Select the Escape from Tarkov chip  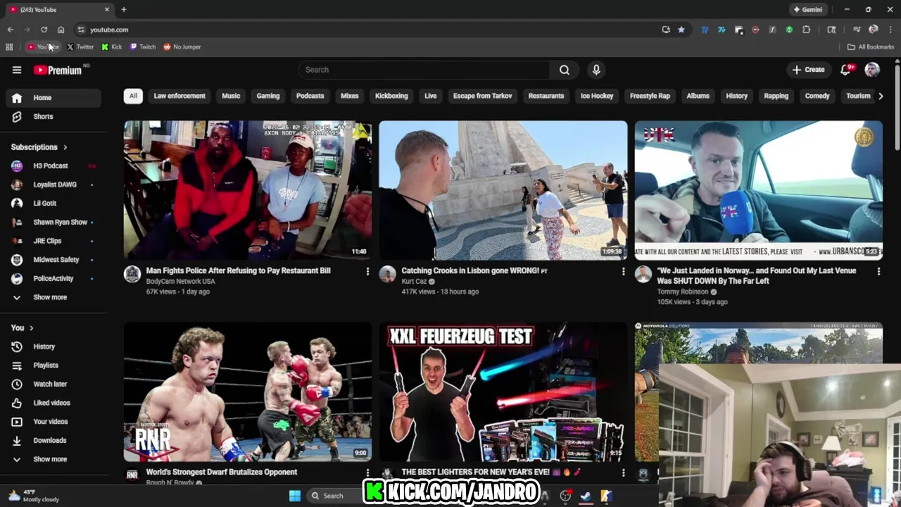pyautogui.click(x=483, y=96)
